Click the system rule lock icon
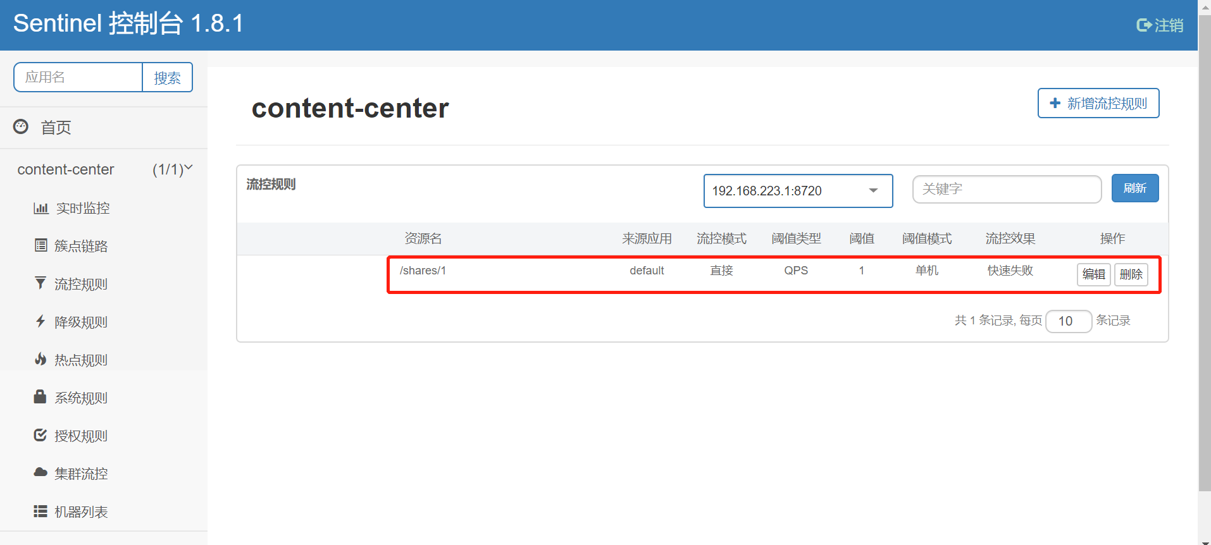The image size is (1211, 545). [x=40, y=396]
